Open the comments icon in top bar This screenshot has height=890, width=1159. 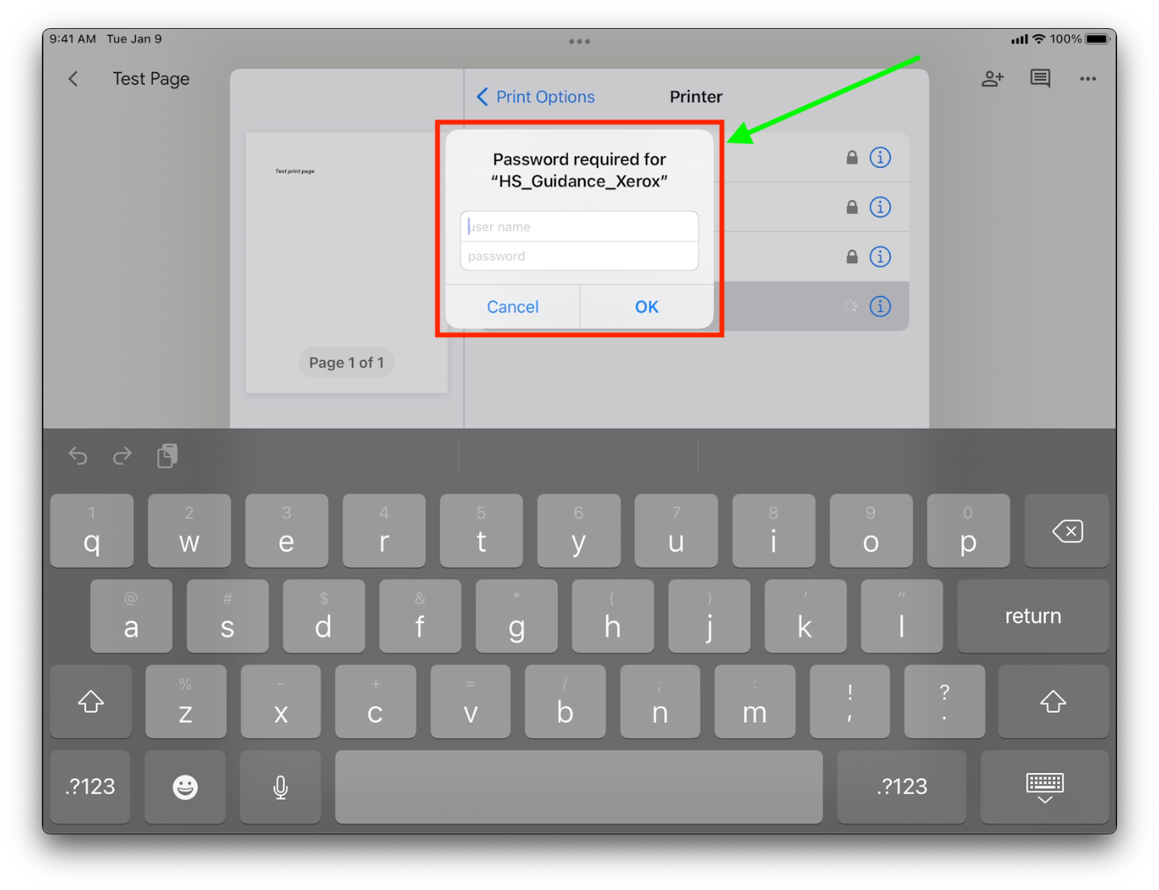tap(1040, 79)
